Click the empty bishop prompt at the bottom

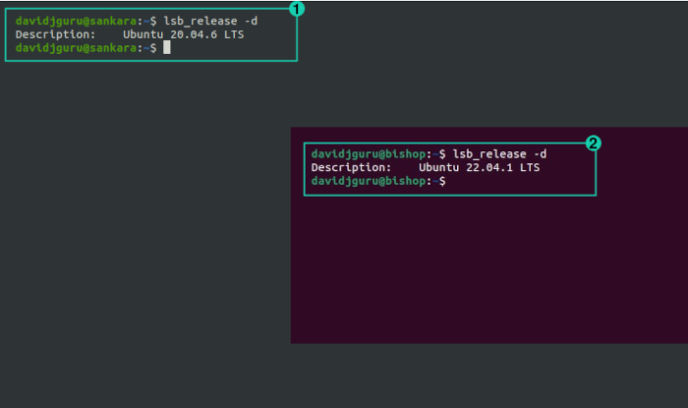[x=378, y=181]
